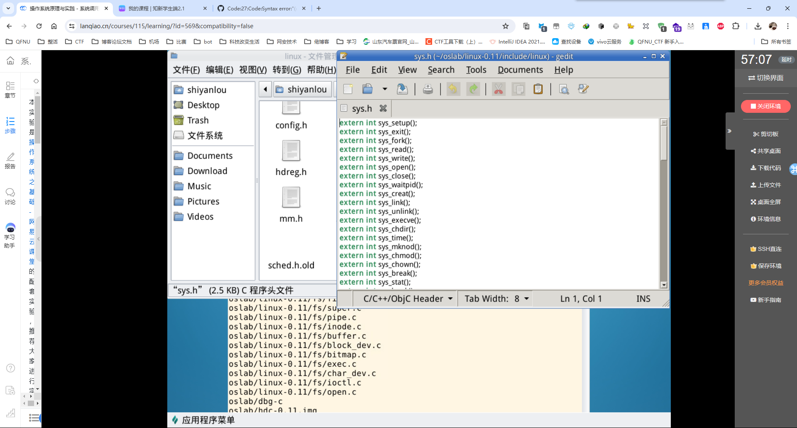Open Find via the magnifier icon

564,89
